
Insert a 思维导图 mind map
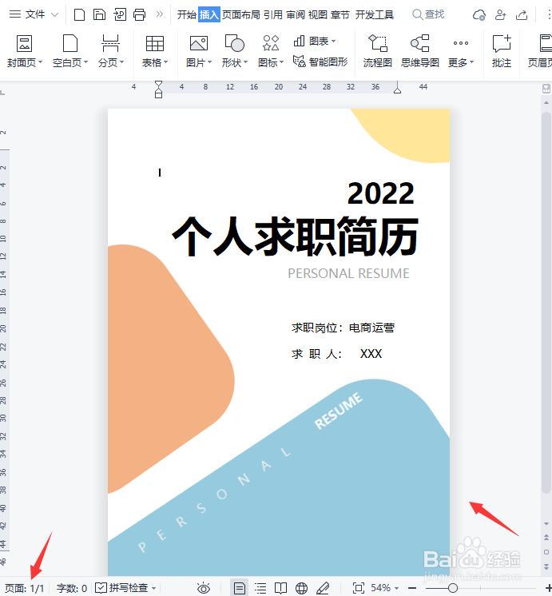(419, 51)
